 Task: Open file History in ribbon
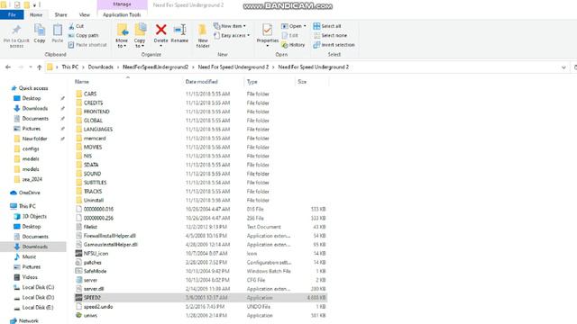tap(293, 45)
